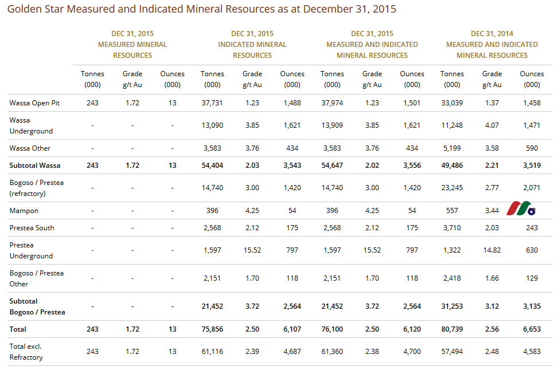Click the Dec 31, 2014 Measured and Indicated header
Image resolution: width=558 pixels, height=370 pixels.
pos(492,45)
